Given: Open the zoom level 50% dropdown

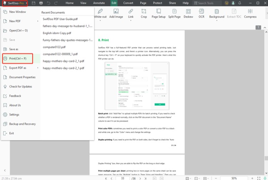Looking at the screenshot, I should (x=234, y=178).
